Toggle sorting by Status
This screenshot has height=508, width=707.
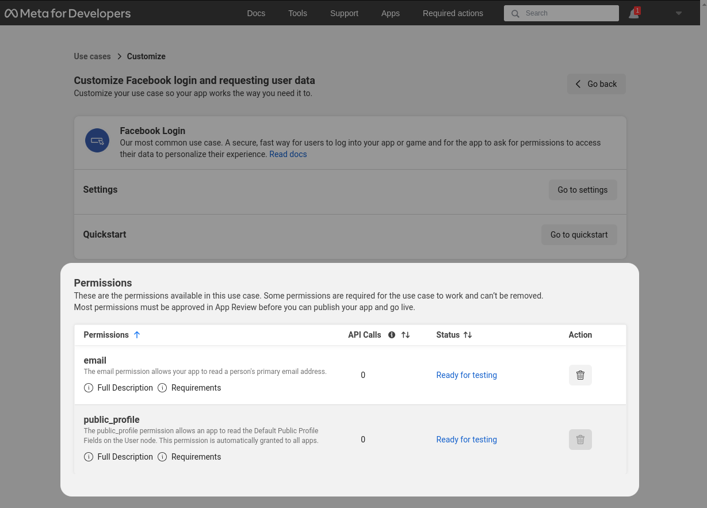tap(467, 335)
